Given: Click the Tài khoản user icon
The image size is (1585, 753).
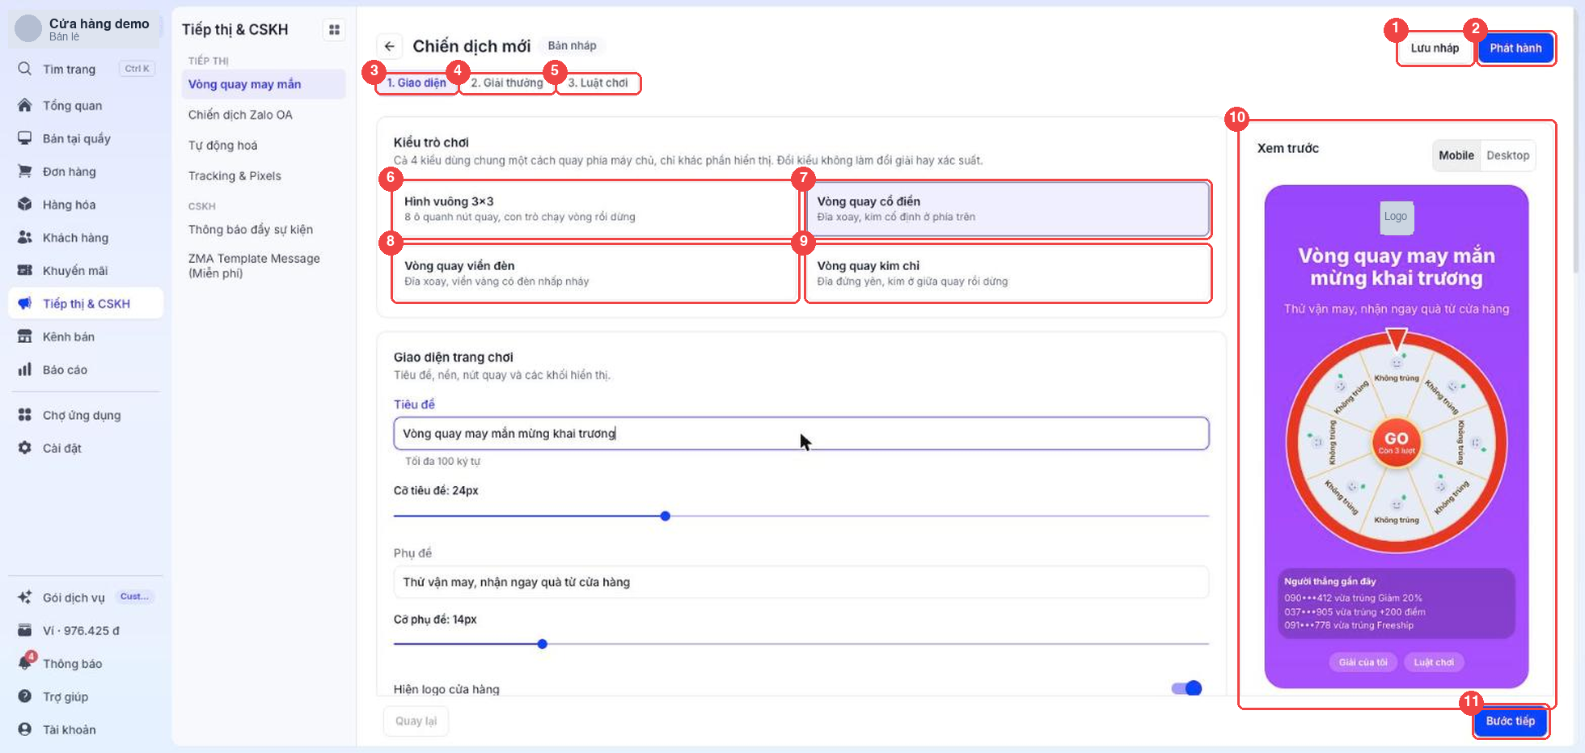Looking at the screenshot, I should coord(25,730).
